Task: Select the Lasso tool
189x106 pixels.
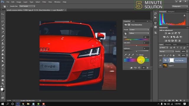Action: coord(3,21)
